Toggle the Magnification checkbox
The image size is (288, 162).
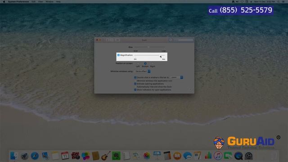pos(118,55)
